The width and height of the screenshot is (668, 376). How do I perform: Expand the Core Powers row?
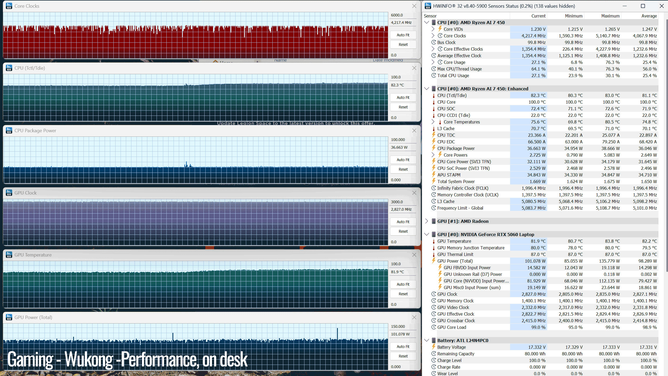433,155
